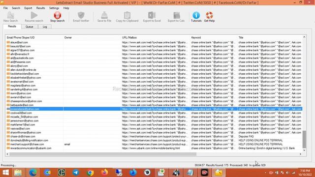
Task: Open Google Chrome from the taskbar
Action: tap(90, 173)
